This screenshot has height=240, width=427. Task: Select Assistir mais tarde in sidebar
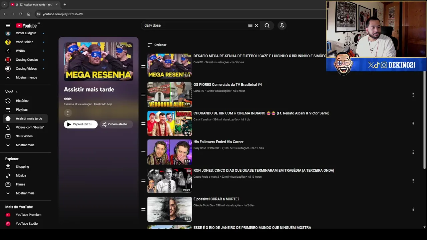tap(25, 118)
